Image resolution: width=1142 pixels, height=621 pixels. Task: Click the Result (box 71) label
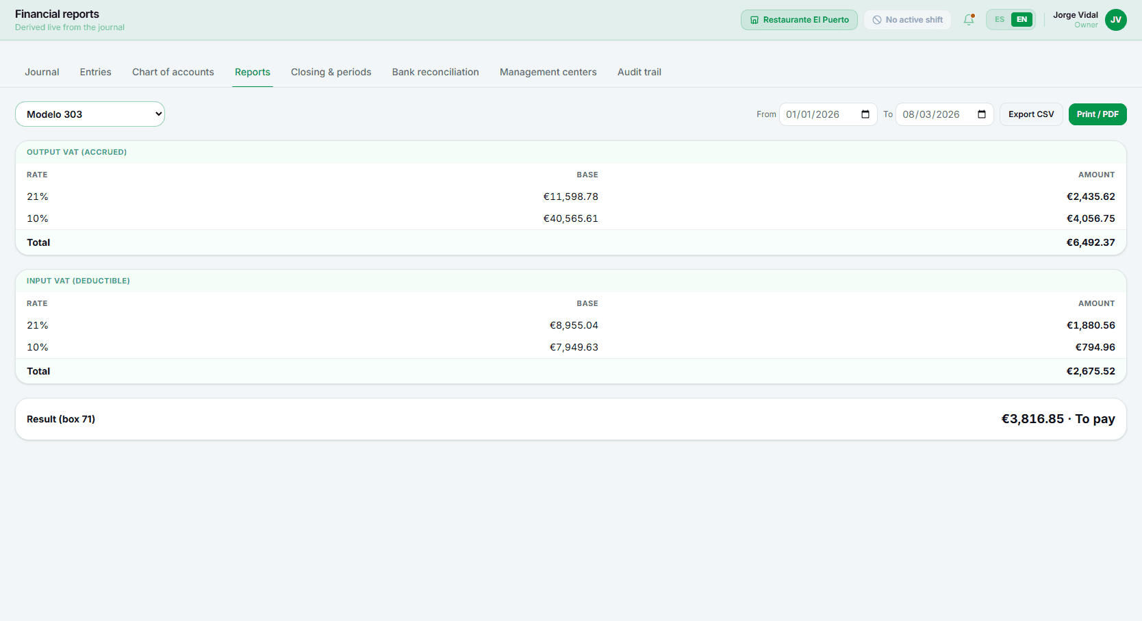[61, 419]
